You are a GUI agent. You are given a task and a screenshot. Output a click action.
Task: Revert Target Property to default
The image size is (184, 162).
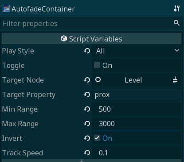tap(87, 94)
